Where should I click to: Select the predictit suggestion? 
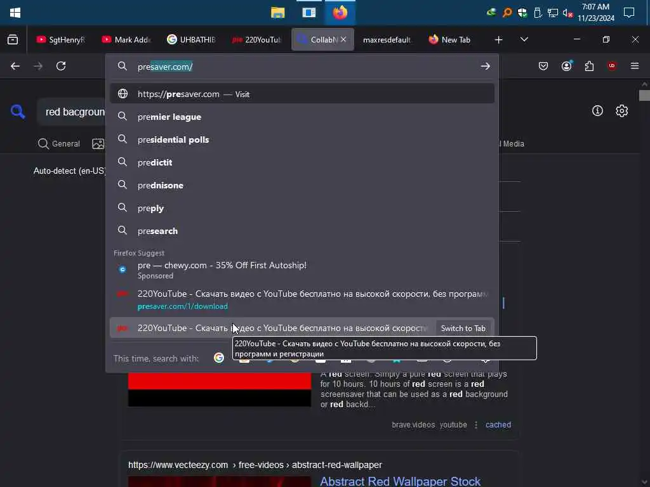(x=302, y=162)
